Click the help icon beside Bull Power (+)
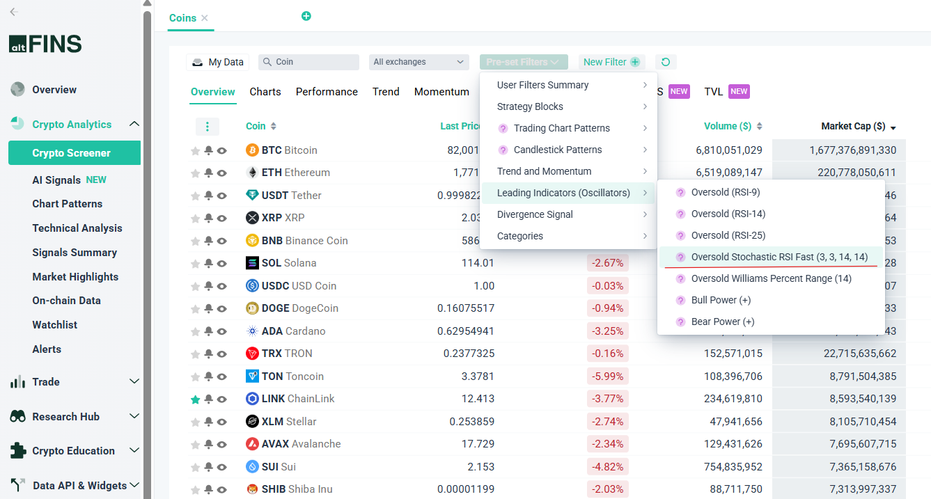 (x=680, y=300)
